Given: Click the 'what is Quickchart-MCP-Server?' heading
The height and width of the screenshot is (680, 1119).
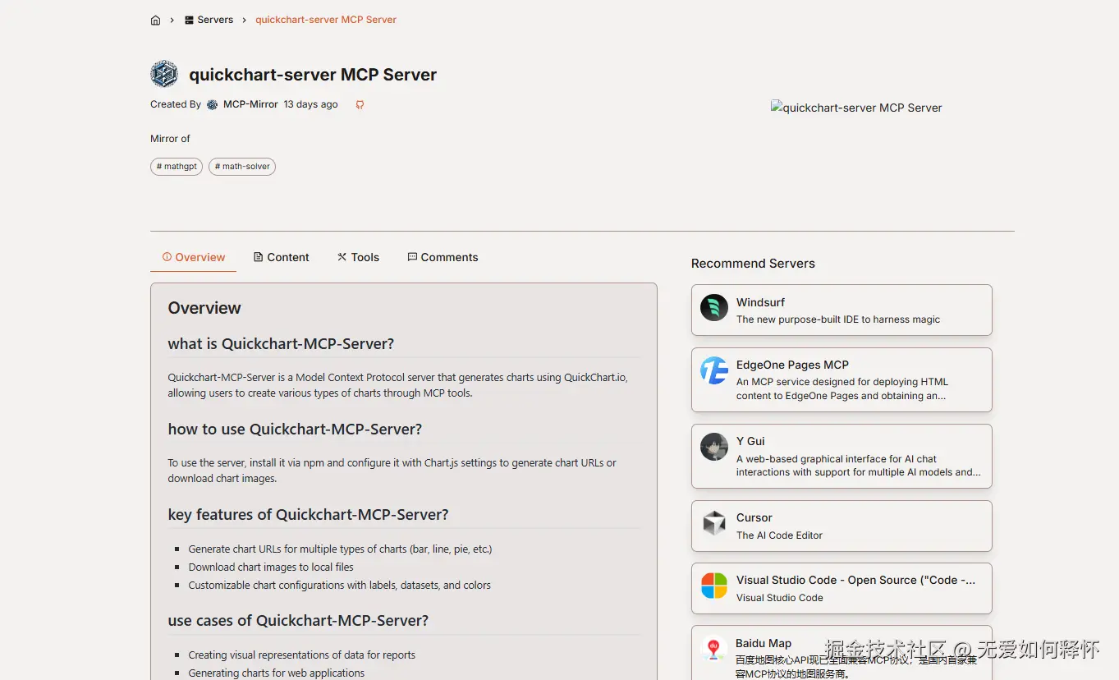Looking at the screenshot, I should [x=281, y=344].
